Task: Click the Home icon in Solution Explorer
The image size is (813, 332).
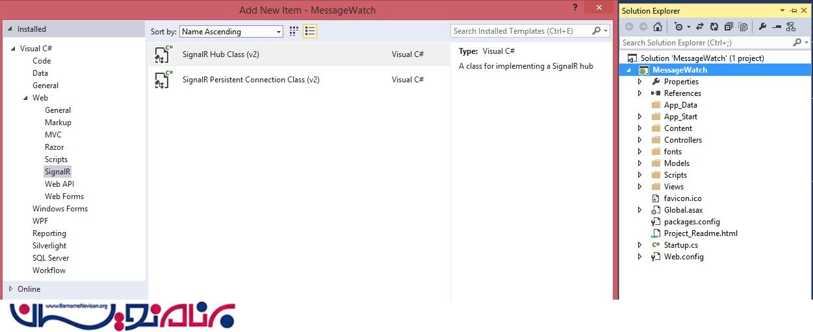Action: click(658, 27)
